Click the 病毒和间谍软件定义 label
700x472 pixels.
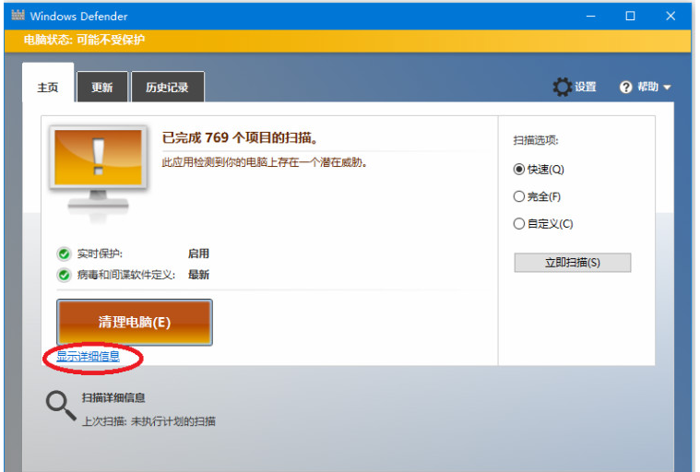(x=126, y=275)
